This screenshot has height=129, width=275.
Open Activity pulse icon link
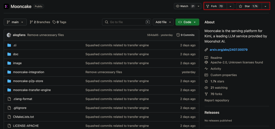pyautogui.click(x=206, y=69)
